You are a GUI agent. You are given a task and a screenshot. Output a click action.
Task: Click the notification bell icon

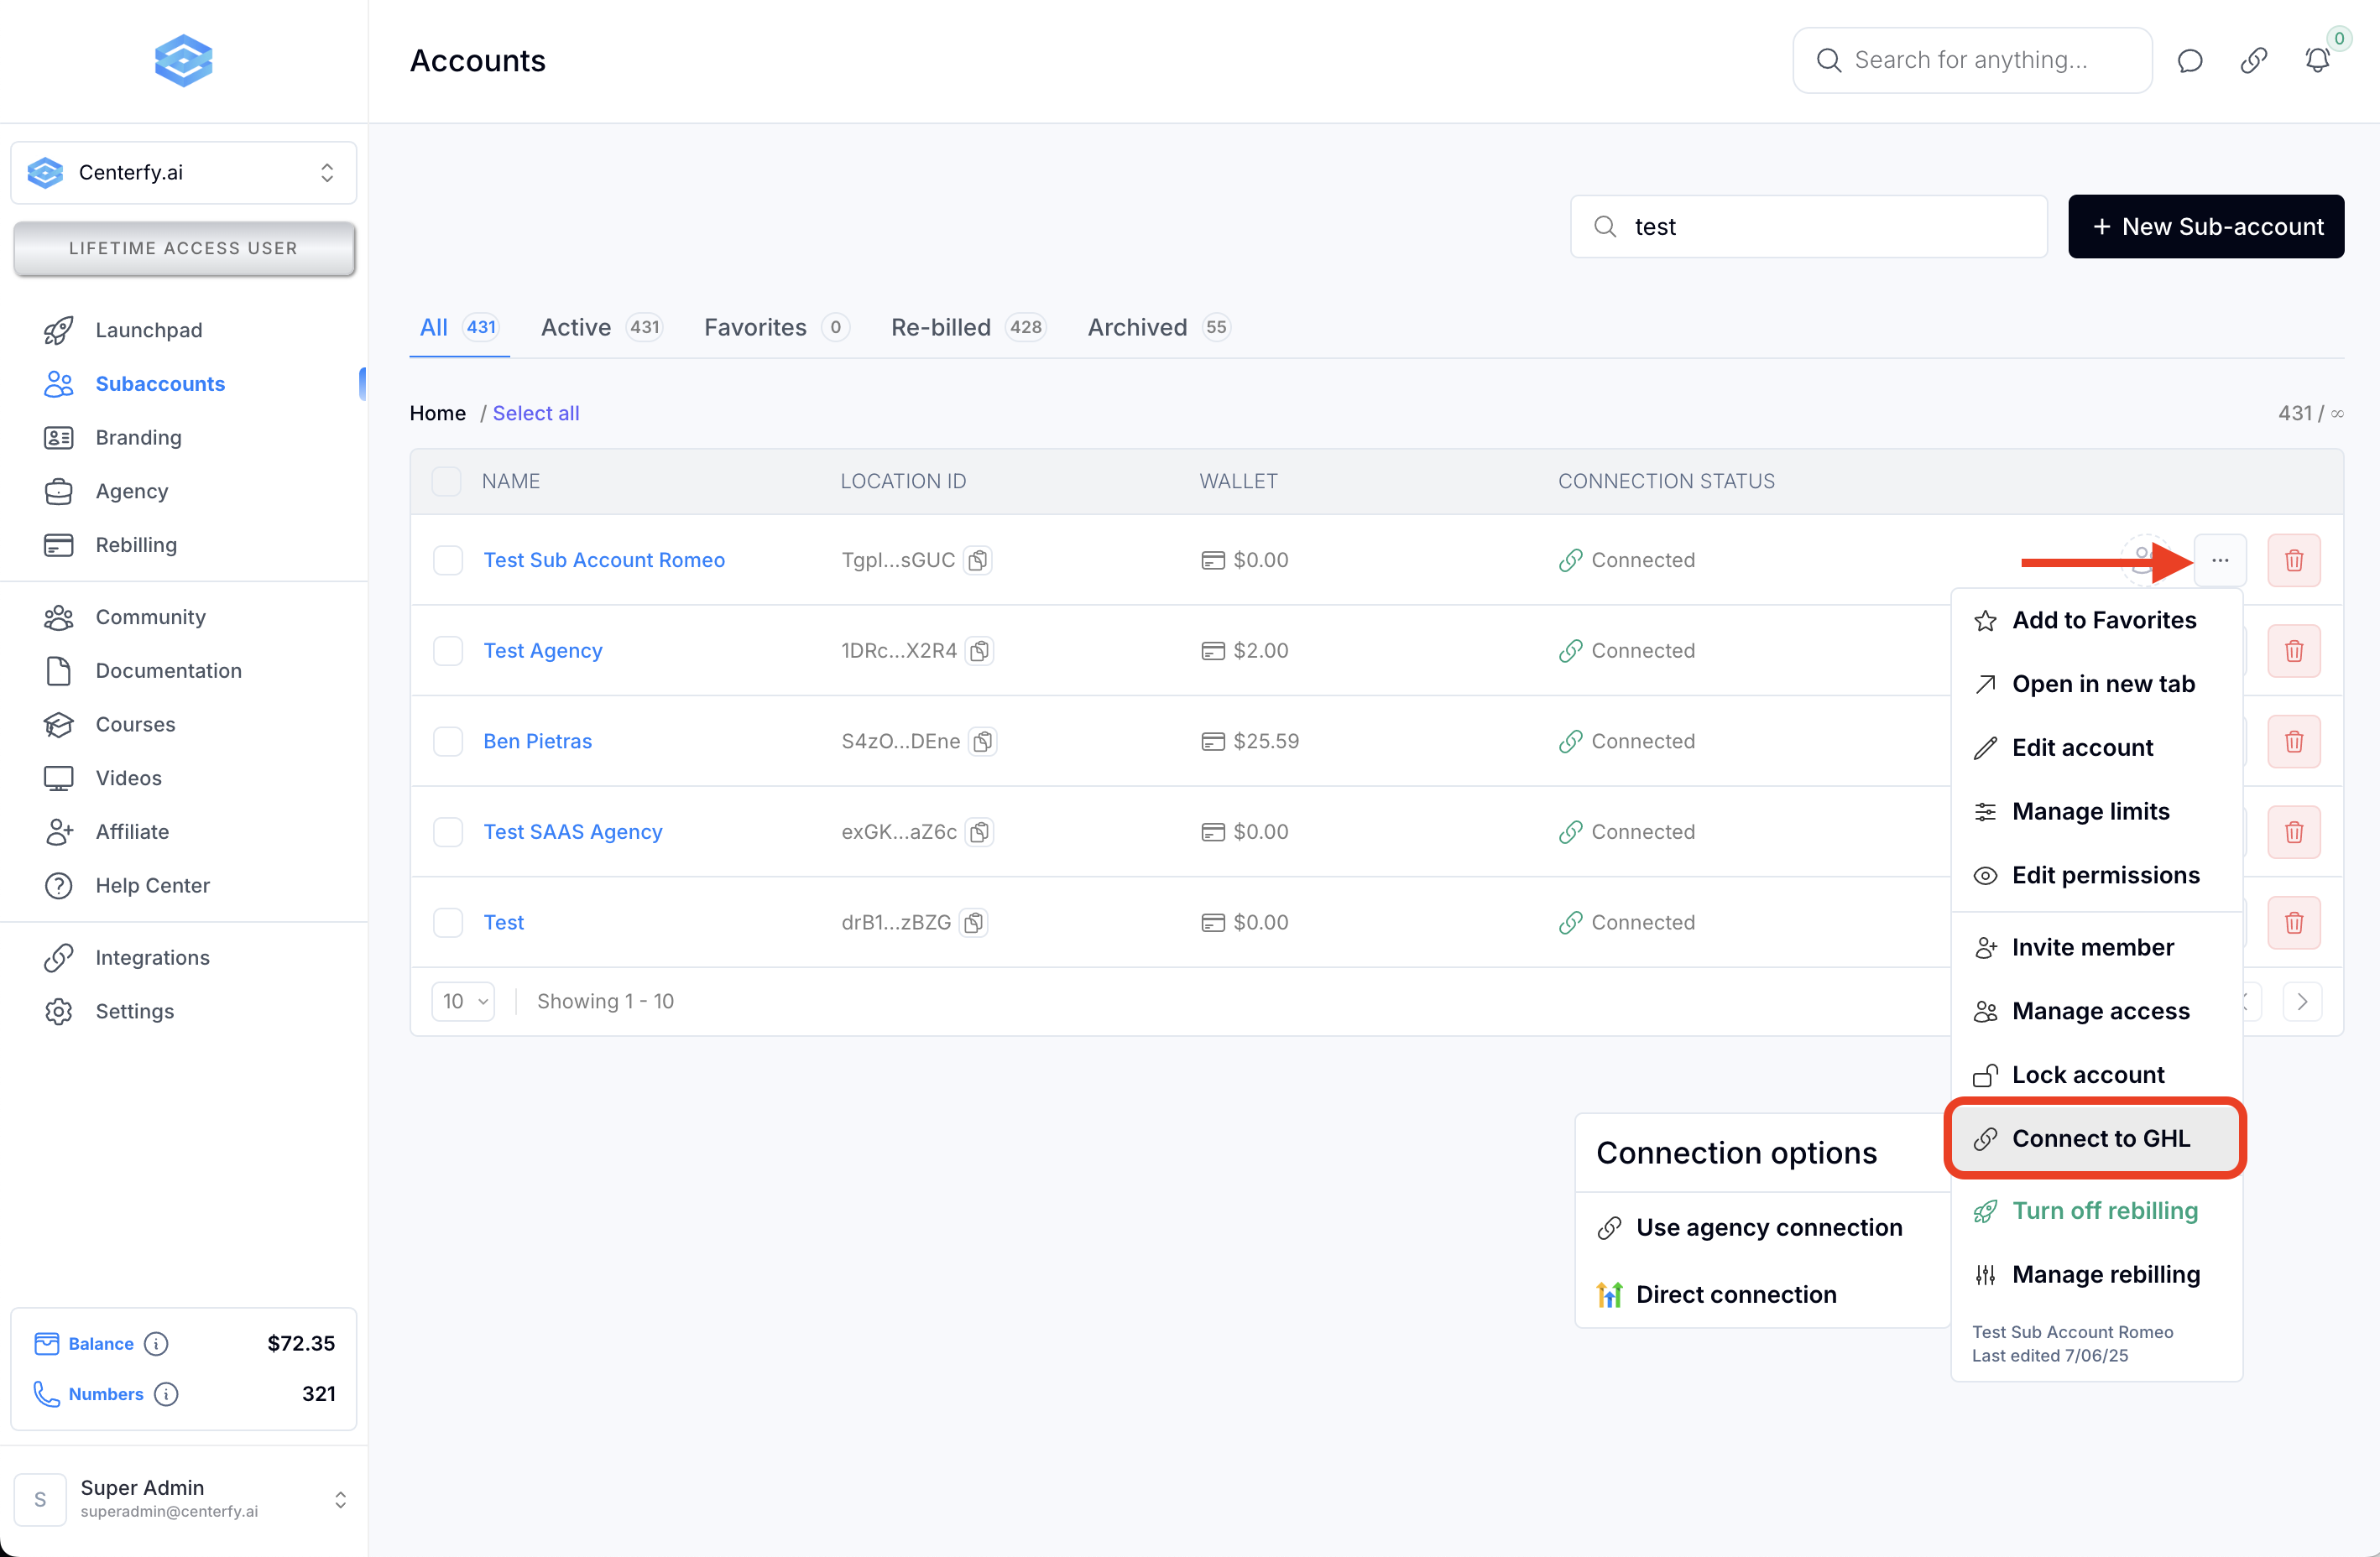point(2316,61)
